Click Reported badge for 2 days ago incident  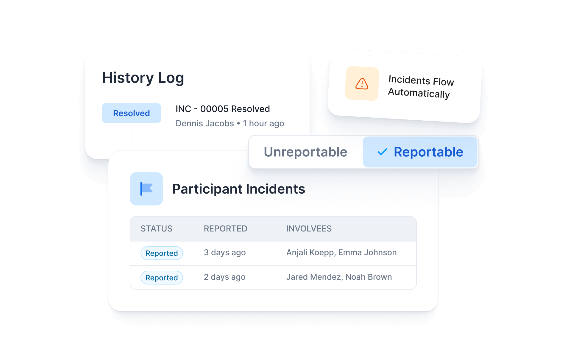pyautogui.click(x=161, y=278)
